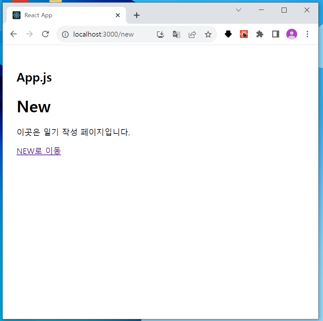Bookmark this tab with star icon
Screen dimensions: 323x321
208,34
